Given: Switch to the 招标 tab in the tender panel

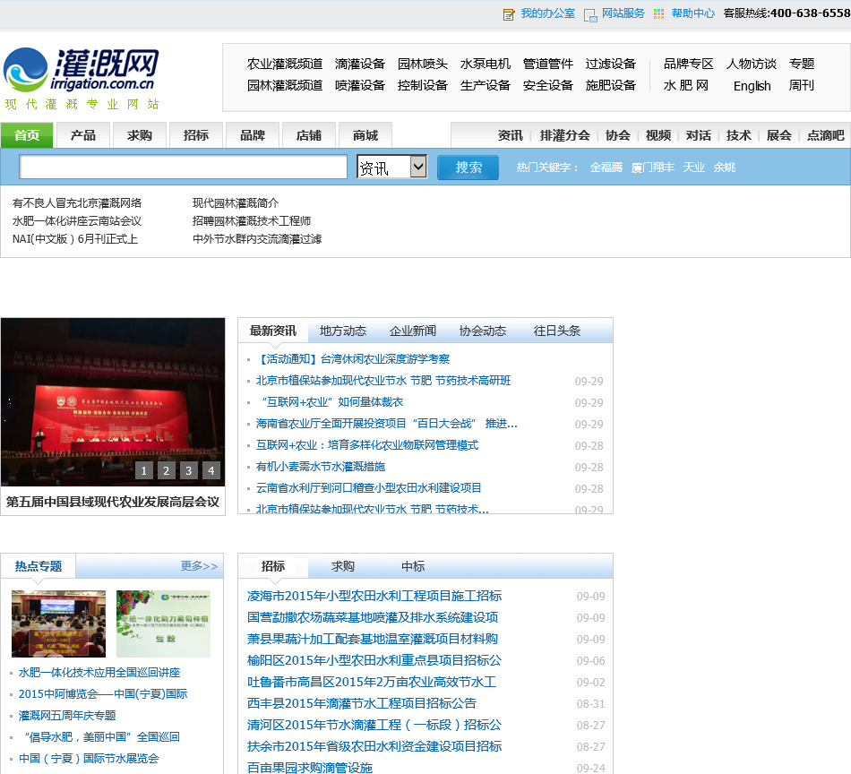Looking at the screenshot, I should (x=273, y=566).
